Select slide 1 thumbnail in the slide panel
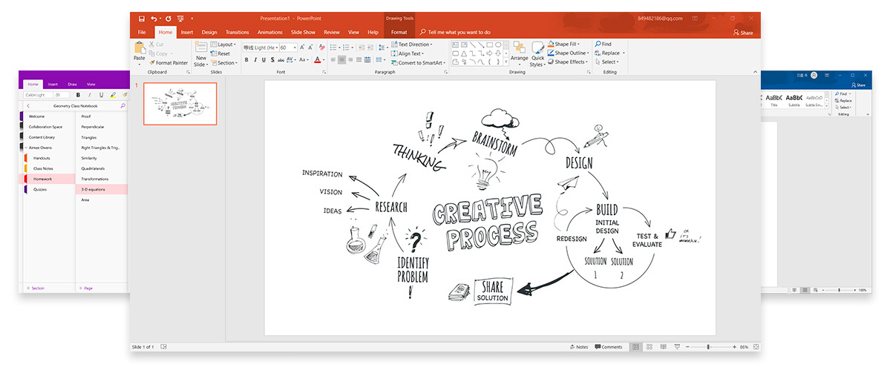 tap(180, 104)
